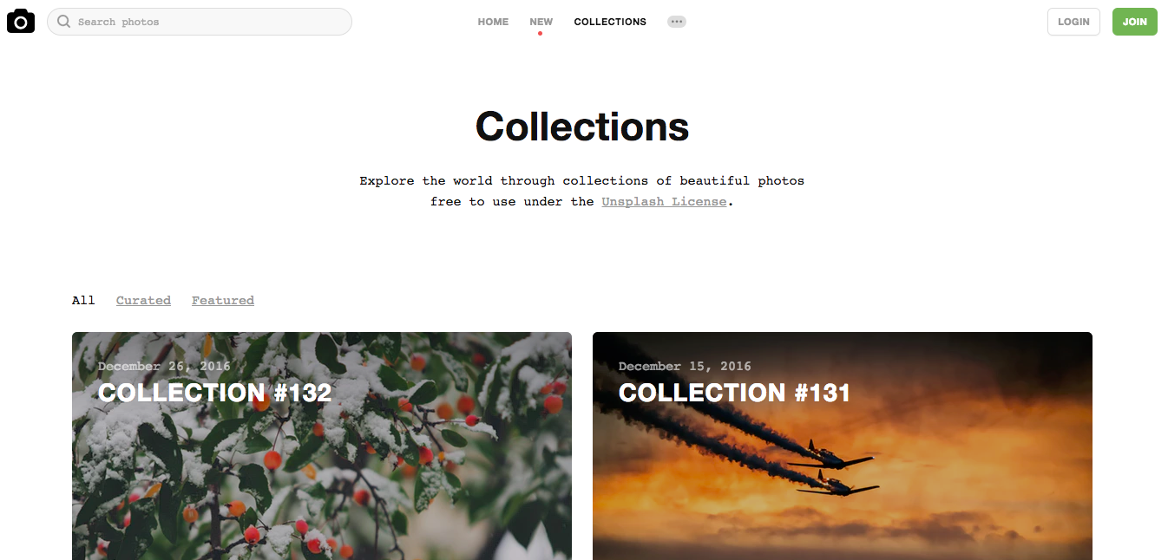Image resolution: width=1168 pixels, height=560 pixels.
Task: Open the Unsplash License link
Action: (x=664, y=201)
